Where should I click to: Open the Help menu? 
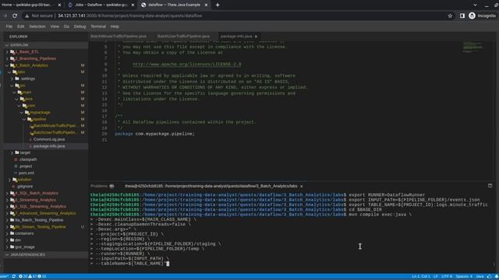pos(115,26)
